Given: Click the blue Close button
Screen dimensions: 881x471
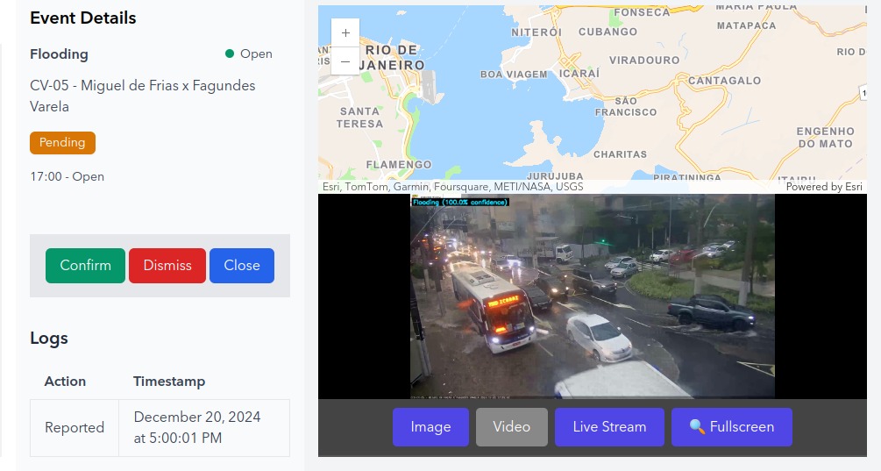Looking at the screenshot, I should (242, 265).
